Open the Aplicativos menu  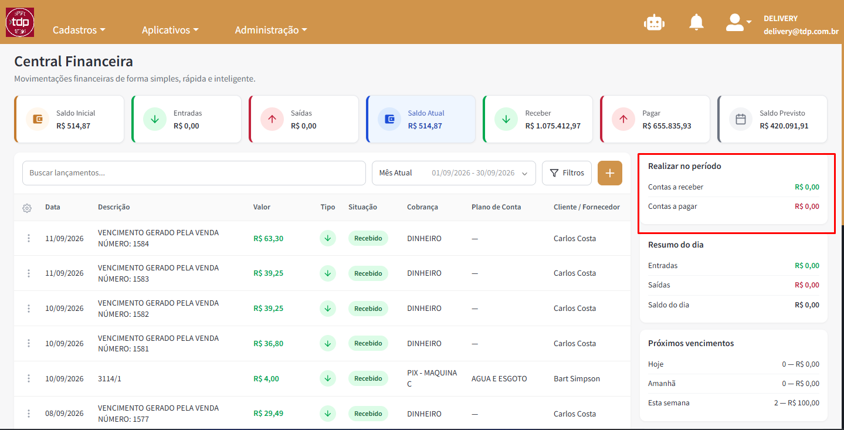click(170, 30)
